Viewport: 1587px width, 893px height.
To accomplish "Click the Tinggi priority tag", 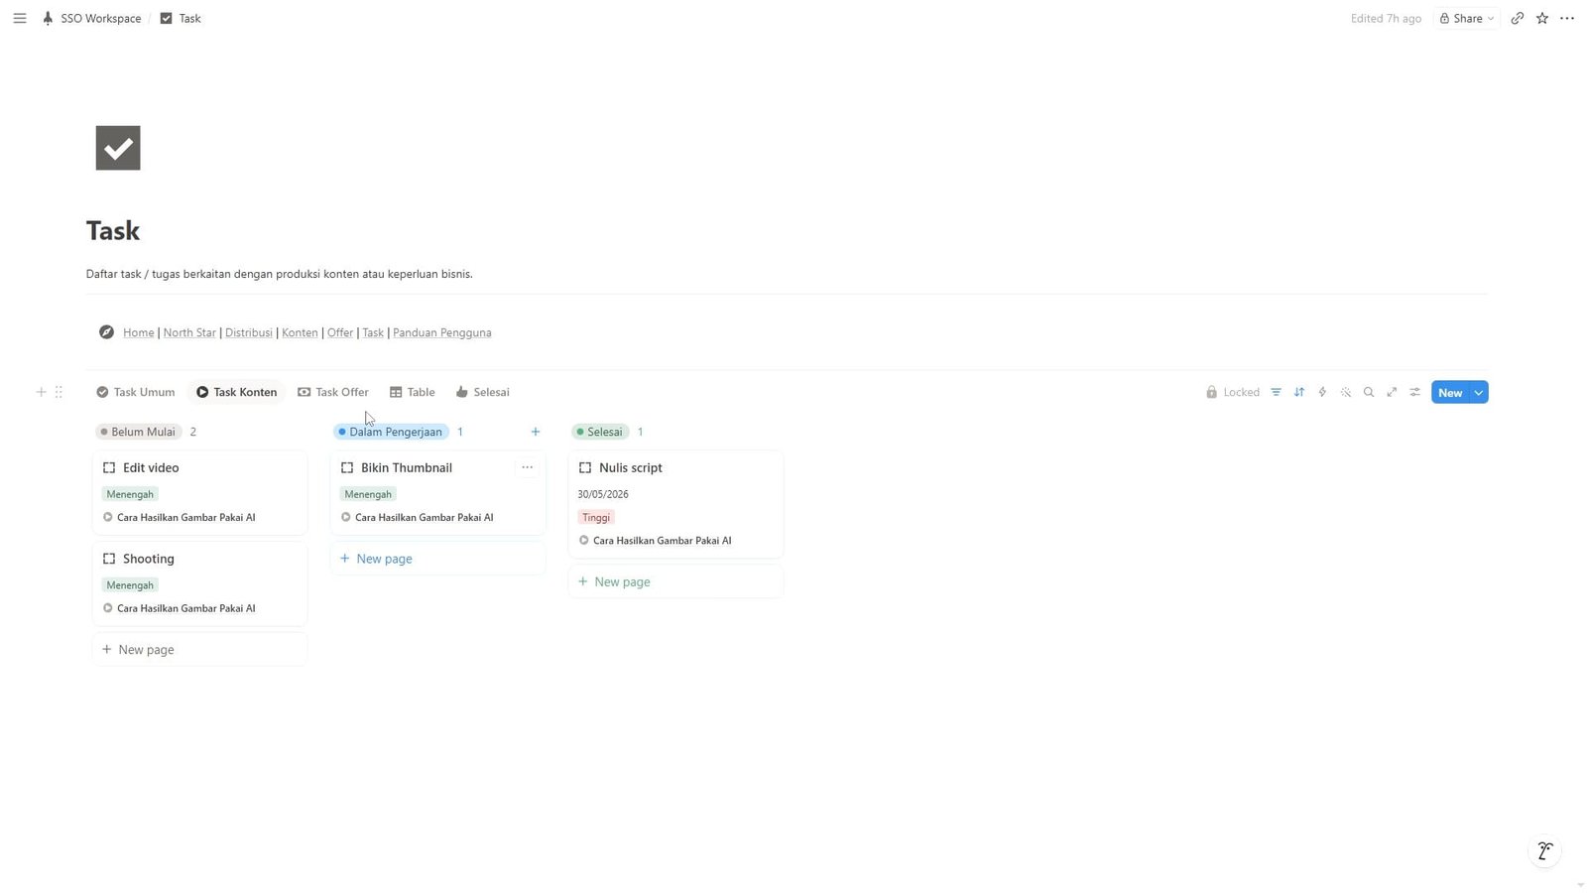I will tap(596, 517).
